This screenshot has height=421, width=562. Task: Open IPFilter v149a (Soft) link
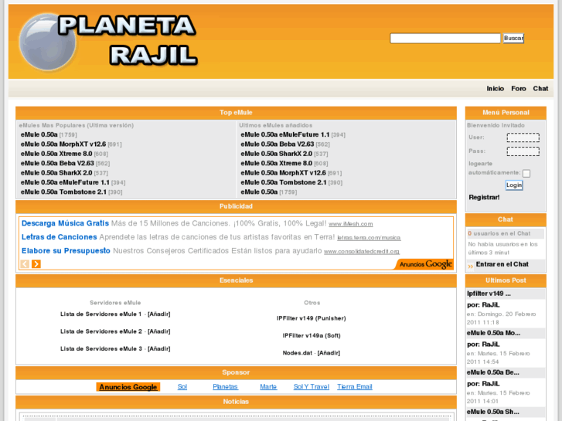click(x=312, y=336)
